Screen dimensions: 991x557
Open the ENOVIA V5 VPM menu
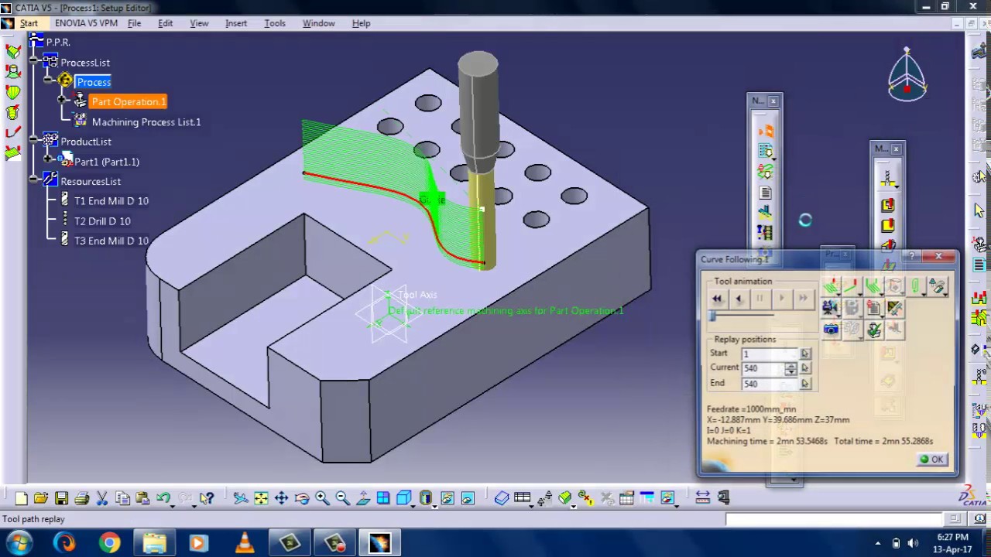pos(86,23)
